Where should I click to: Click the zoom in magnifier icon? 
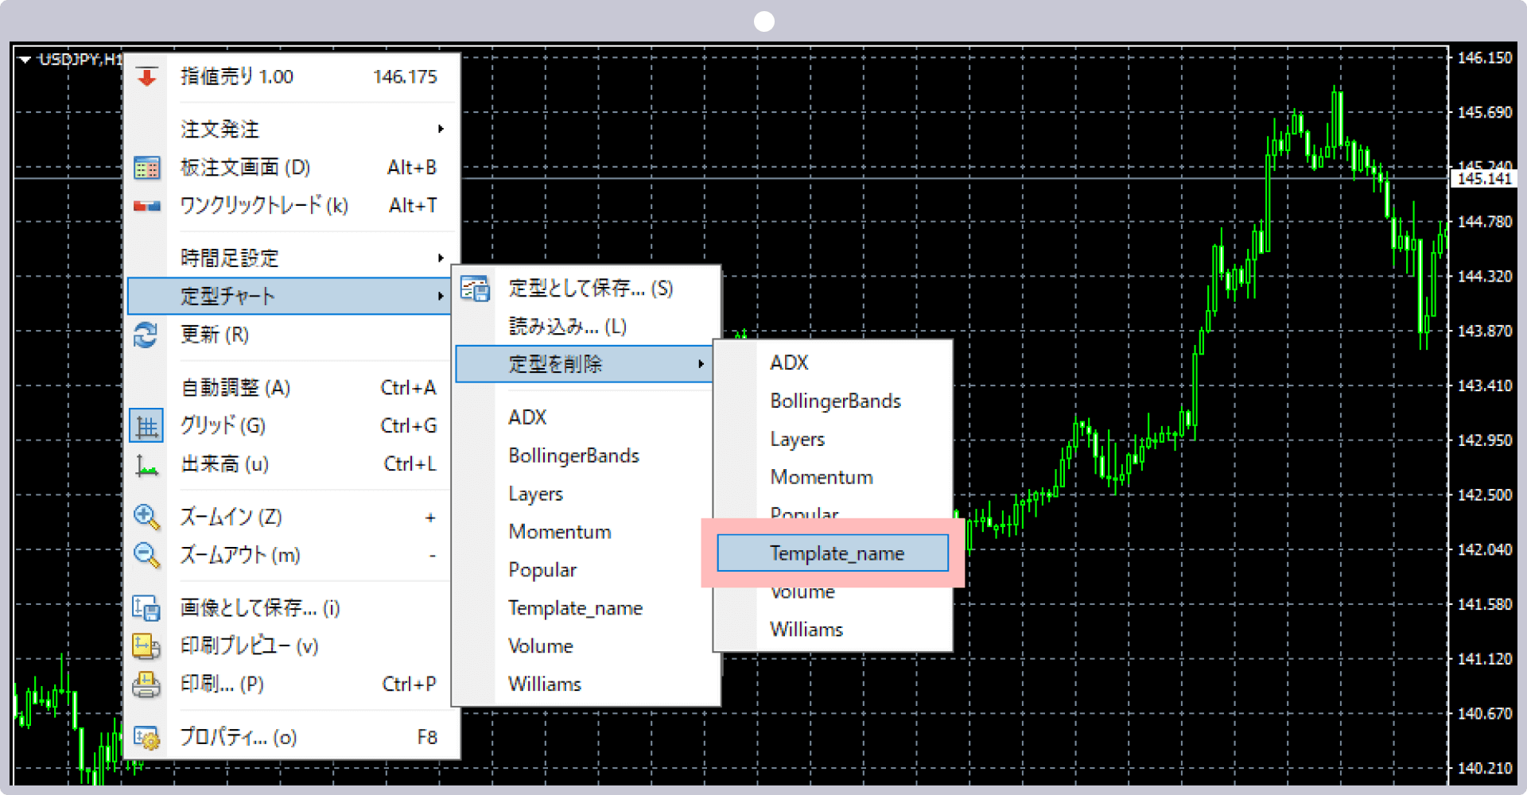point(146,518)
